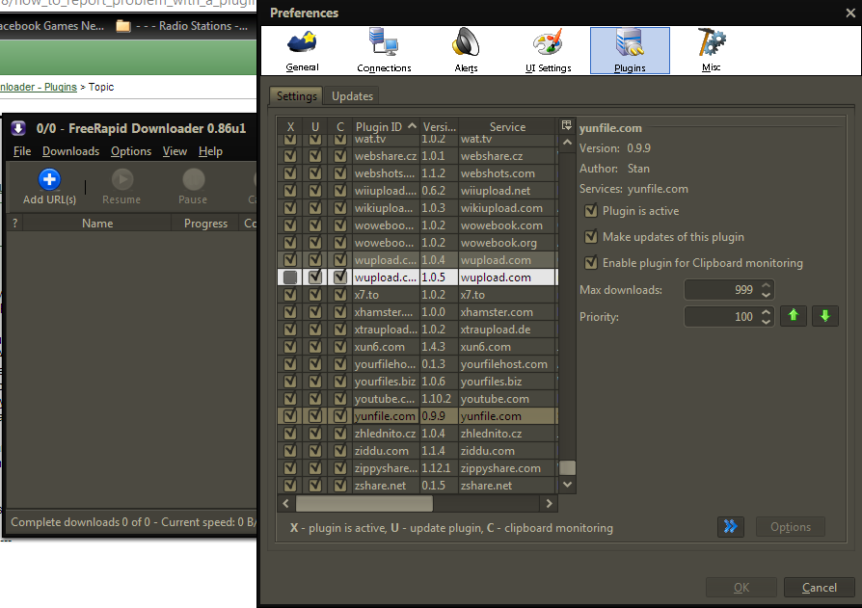Open the Alerts preferences section

pyautogui.click(x=466, y=50)
